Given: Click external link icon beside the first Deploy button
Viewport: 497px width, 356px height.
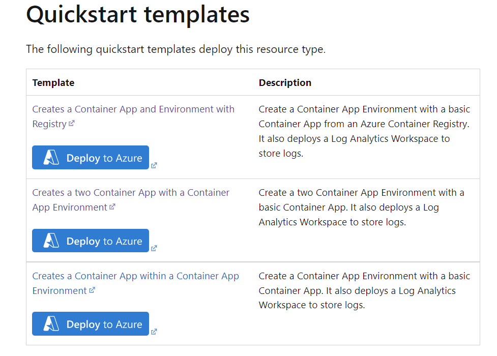Looking at the screenshot, I should [154, 165].
